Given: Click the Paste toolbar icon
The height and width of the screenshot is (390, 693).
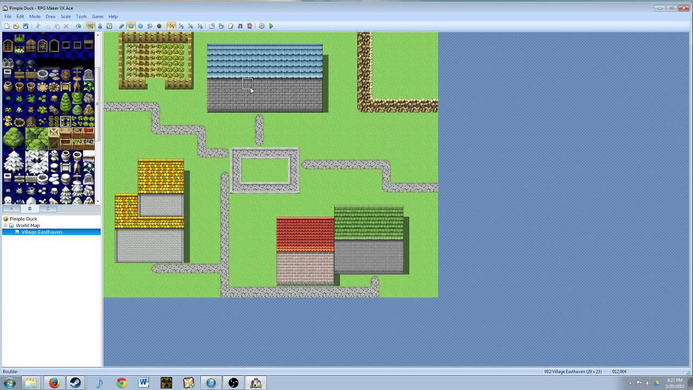Looking at the screenshot, I should tap(57, 26).
